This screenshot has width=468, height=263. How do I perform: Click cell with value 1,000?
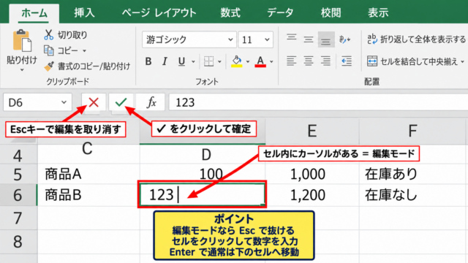312,174
